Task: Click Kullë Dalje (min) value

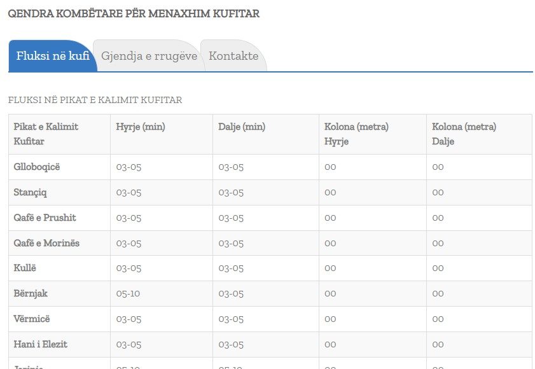Action: pyautogui.click(x=231, y=268)
